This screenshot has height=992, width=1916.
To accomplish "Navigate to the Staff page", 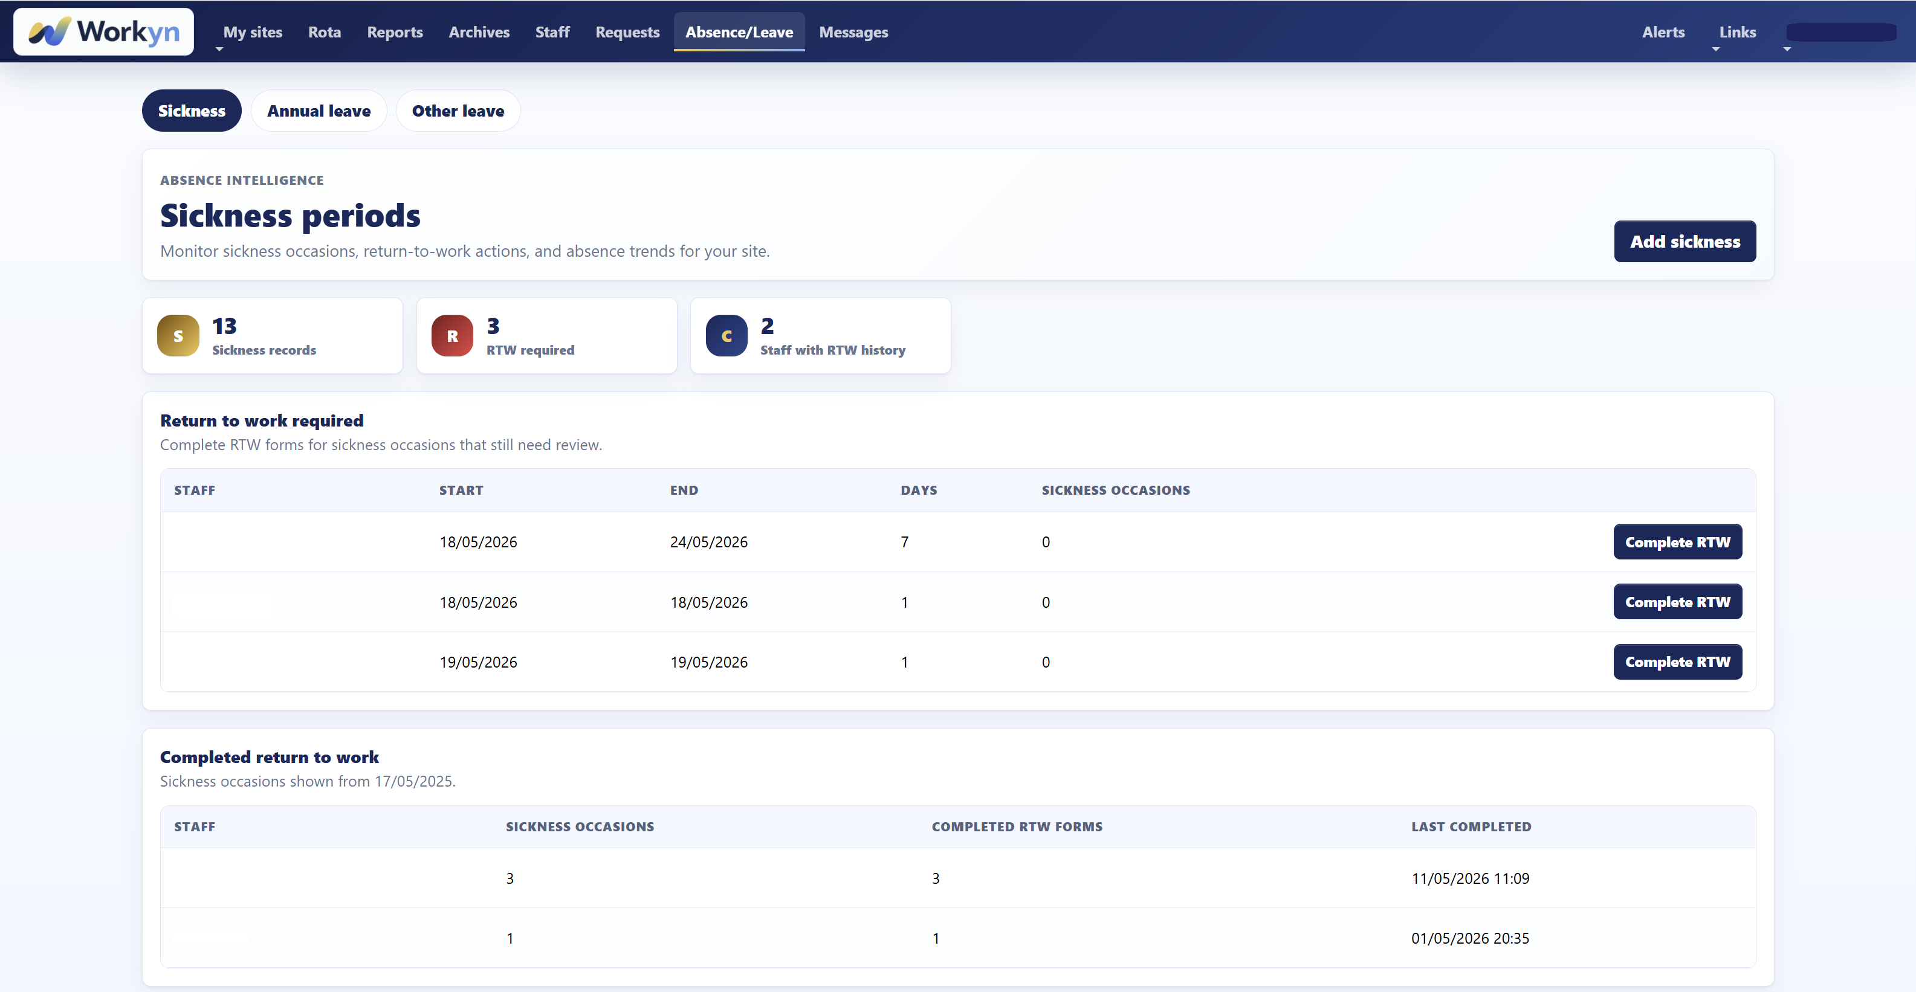I will tap(552, 32).
